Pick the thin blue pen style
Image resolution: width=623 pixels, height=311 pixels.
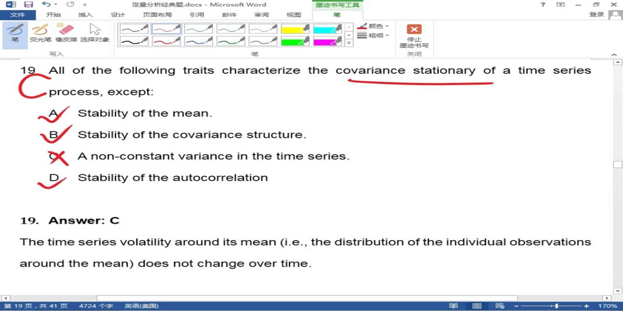[199, 29]
